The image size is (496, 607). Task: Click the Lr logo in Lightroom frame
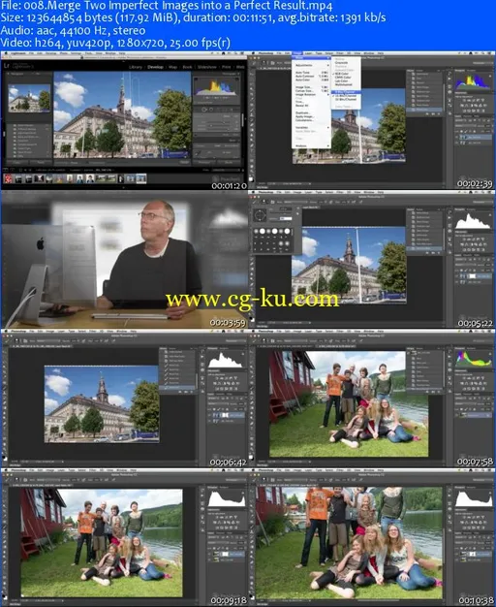[7, 66]
